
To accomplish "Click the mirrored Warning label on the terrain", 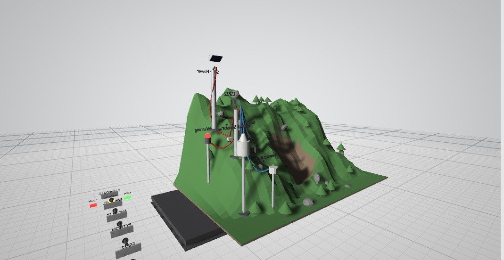I will tap(203, 130).
